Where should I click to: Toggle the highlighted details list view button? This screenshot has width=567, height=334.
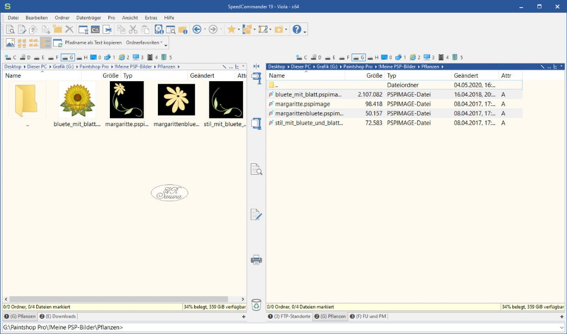pos(45,43)
